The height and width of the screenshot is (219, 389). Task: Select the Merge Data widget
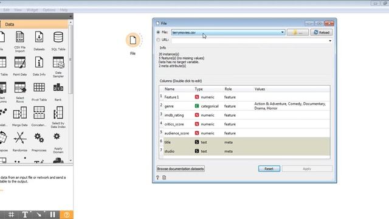(20, 116)
